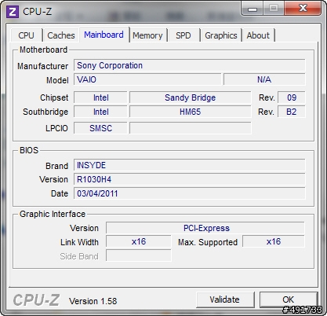
Task: Click the Intel value in Chipset row
Action: [x=100, y=97]
